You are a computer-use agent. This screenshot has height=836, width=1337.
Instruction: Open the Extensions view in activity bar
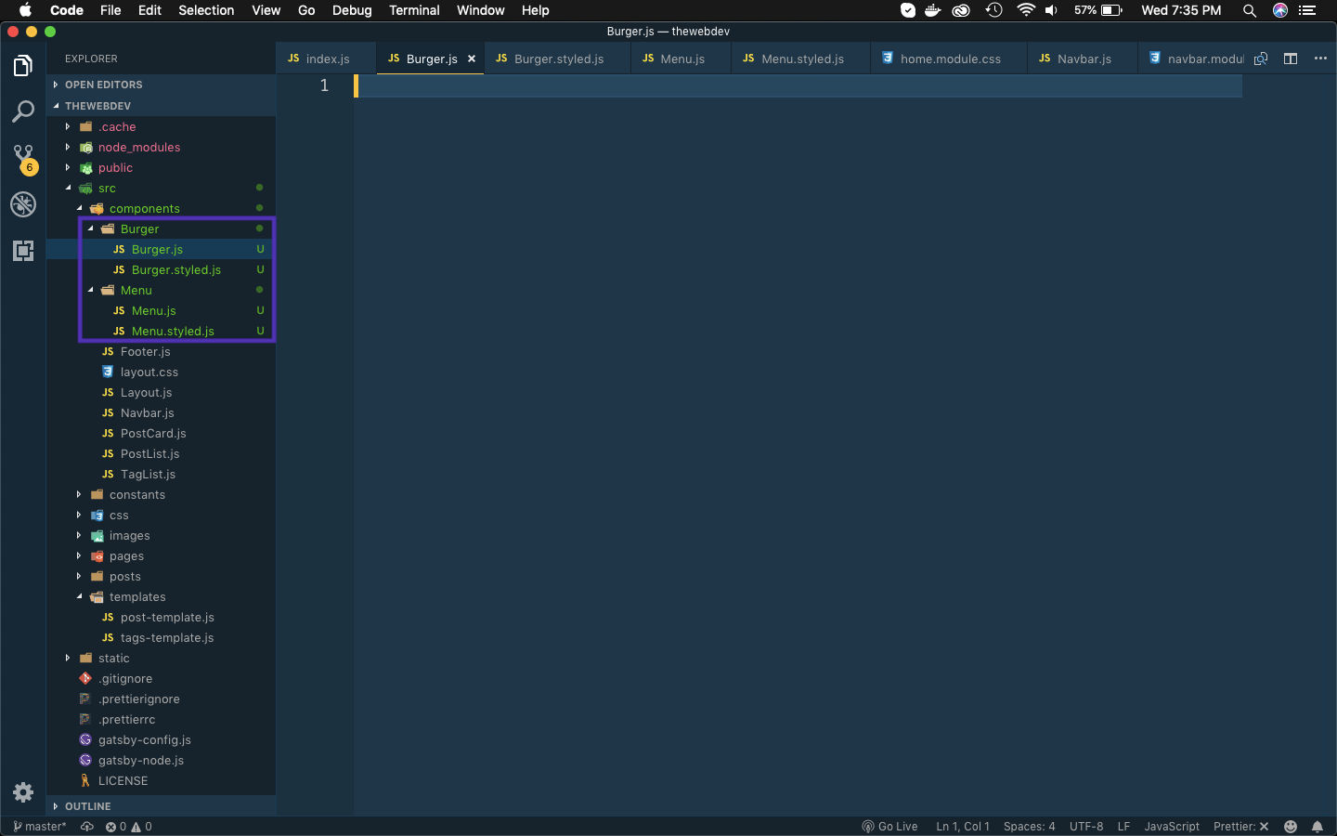23,250
